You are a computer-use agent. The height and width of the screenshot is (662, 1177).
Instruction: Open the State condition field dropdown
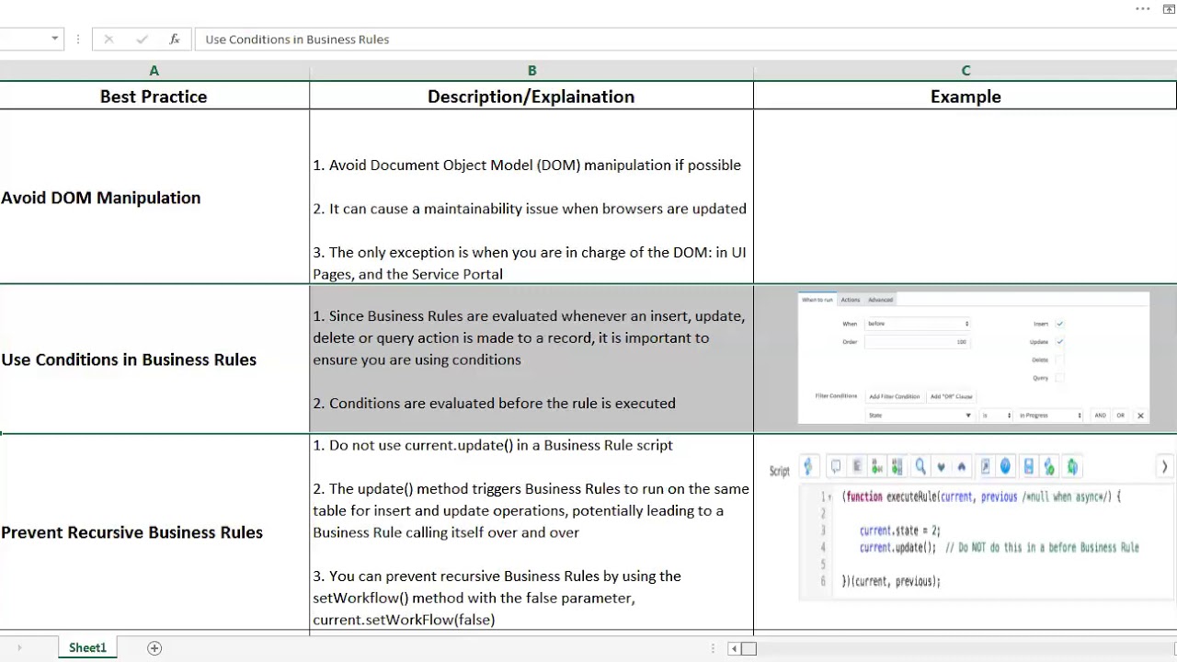pos(920,416)
